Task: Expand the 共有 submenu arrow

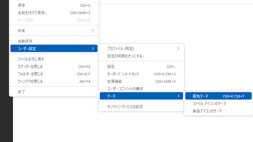Action: 93,30
